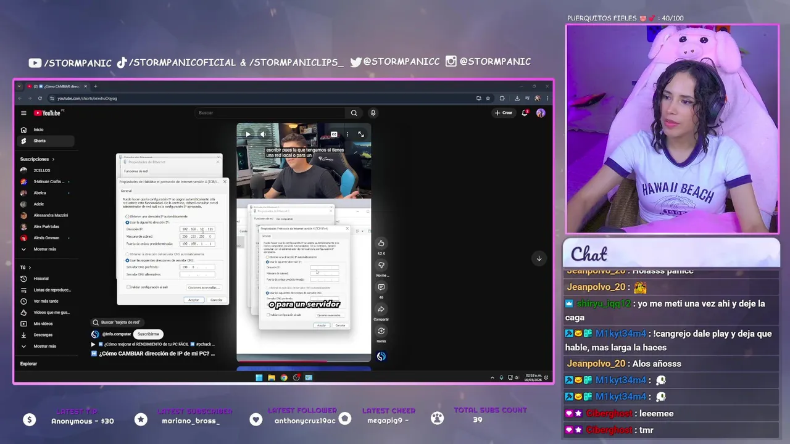Screen dimensions: 790x444
Task: Open the short's three-dot options
Action: pos(347,134)
